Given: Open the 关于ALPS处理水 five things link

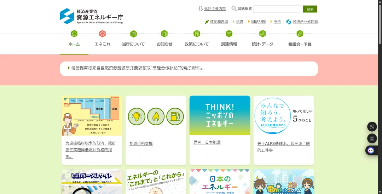Looking at the screenshot, I should pyautogui.click(x=284, y=147).
